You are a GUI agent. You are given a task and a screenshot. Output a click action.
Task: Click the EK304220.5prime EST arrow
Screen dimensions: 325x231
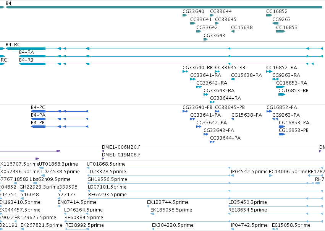point(153,229)
